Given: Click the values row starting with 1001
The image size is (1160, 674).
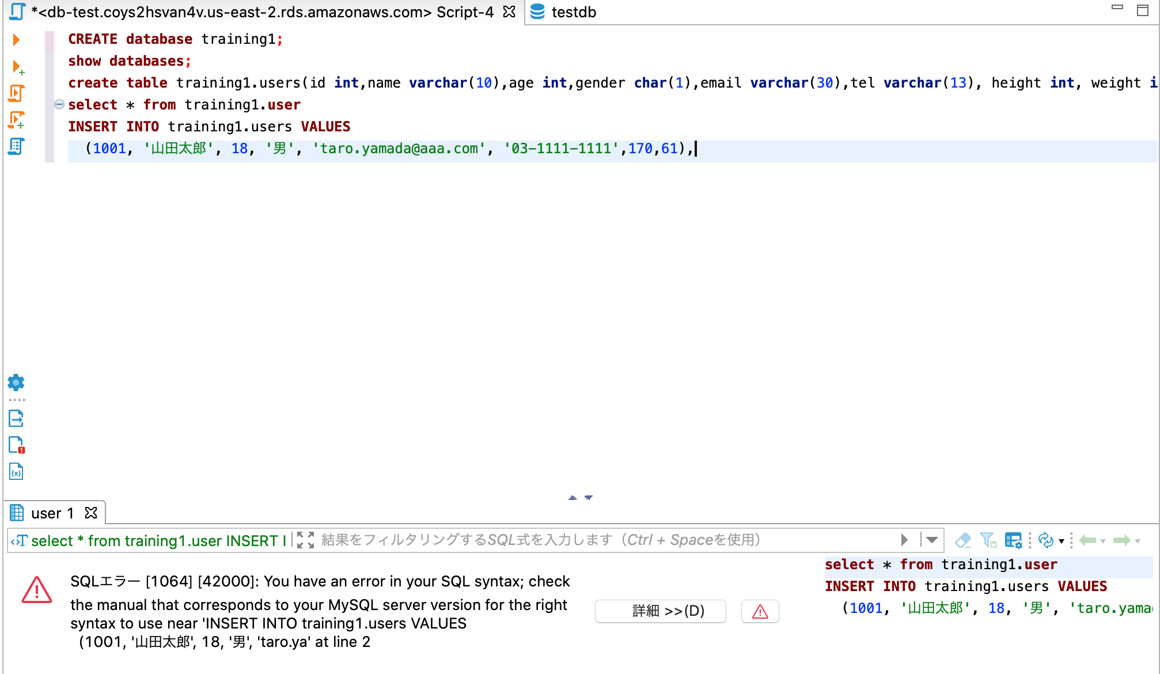Looking at the screenshot, I should pos(392,149).
